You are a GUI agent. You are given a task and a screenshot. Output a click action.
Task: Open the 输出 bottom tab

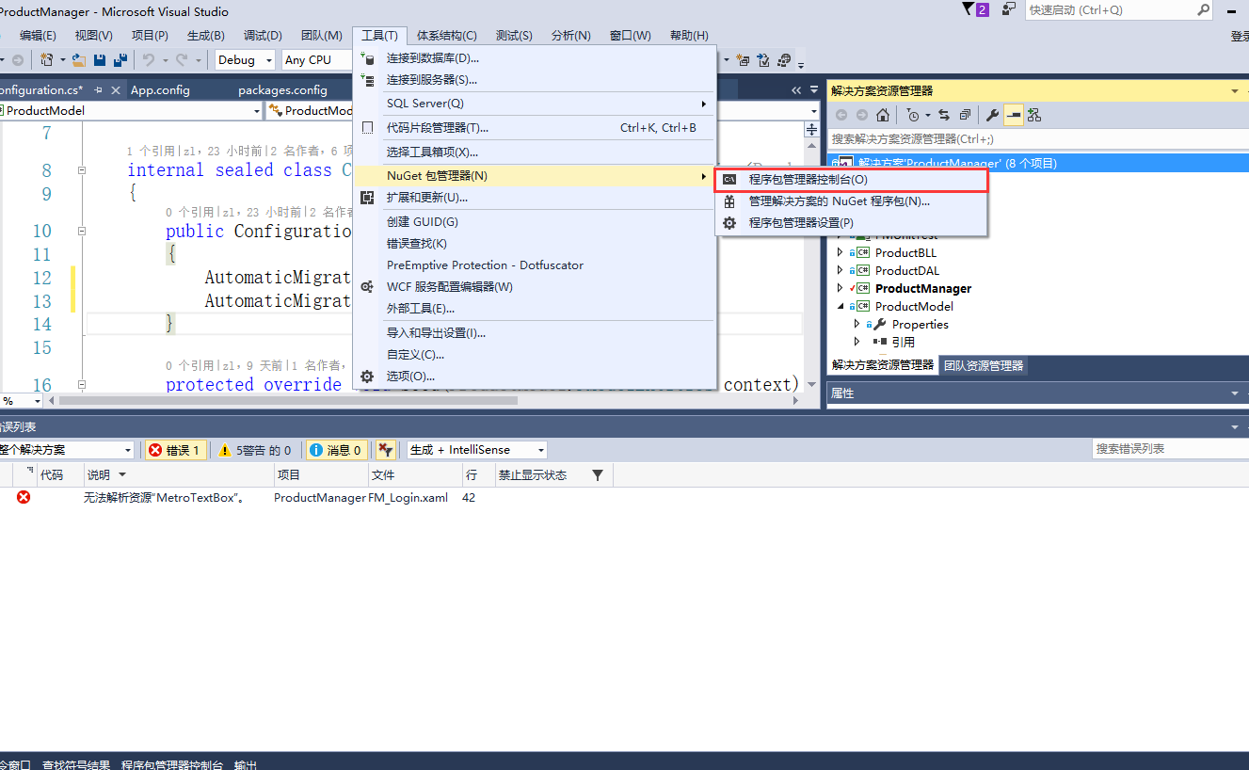pyautogui.click(x=245, y=764)
